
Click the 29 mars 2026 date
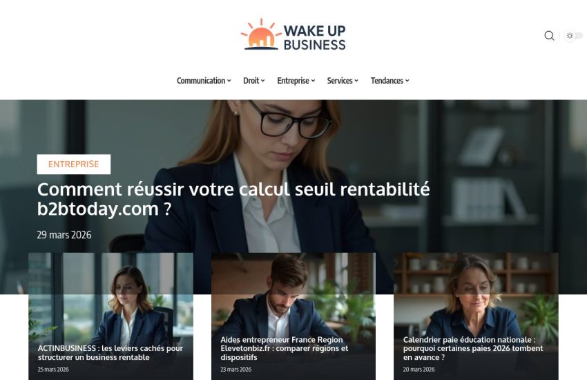[x=64, y=235]
